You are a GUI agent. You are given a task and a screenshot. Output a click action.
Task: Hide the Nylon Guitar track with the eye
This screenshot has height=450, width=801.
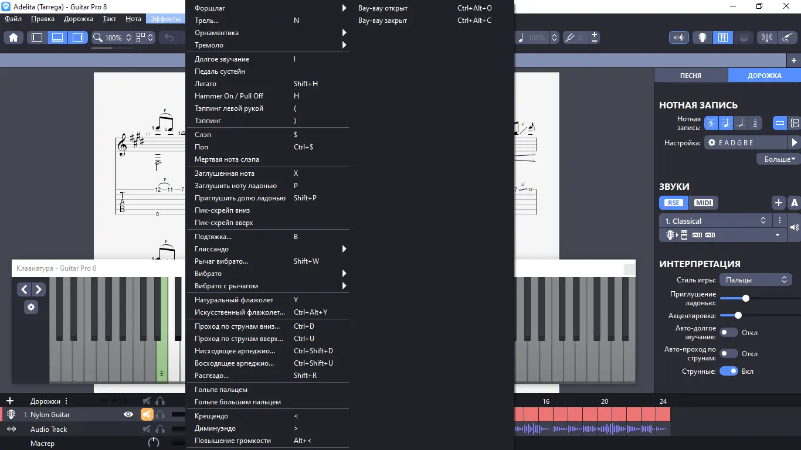coord(128,415)
